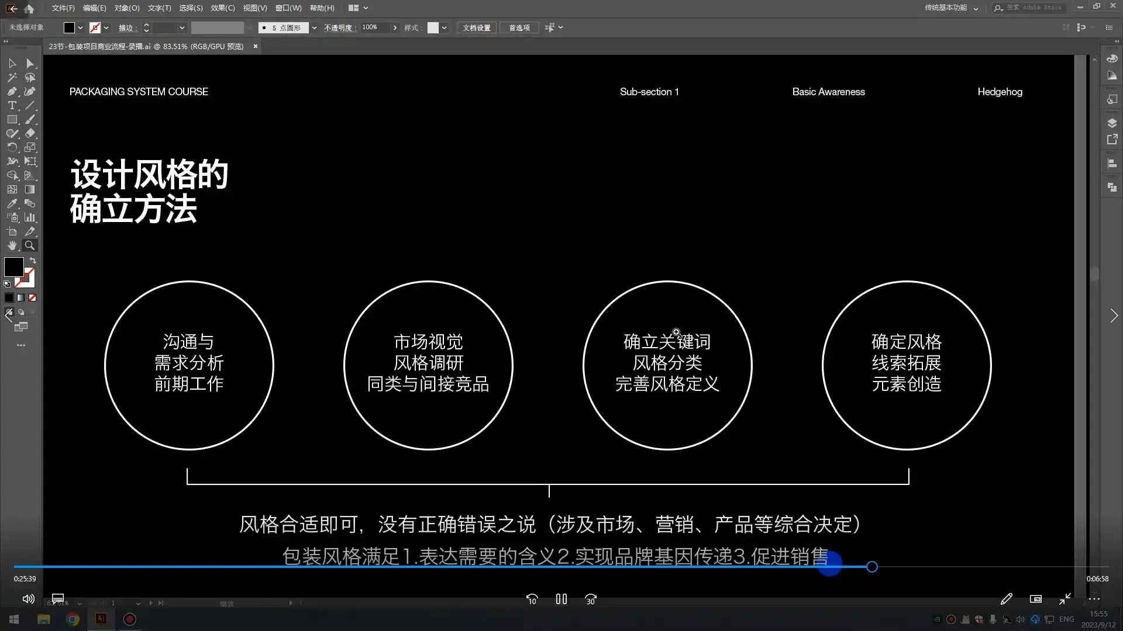
Task: Toggle exit fullscreen in the video player
Action: (x=1065, y=598)
